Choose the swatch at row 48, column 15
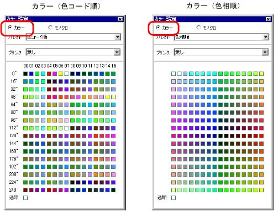Screen dimensions: 278x212 113,97
